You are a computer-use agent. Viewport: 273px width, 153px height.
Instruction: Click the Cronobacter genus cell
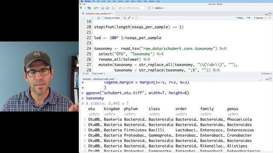(x=239, y=135)
